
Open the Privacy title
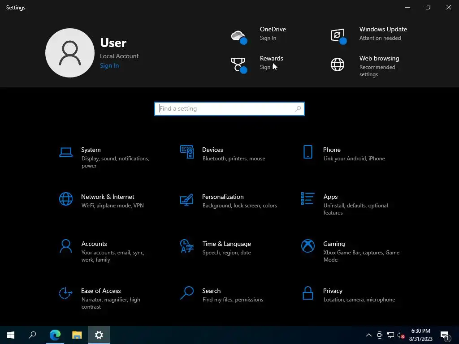coord(333,291)
